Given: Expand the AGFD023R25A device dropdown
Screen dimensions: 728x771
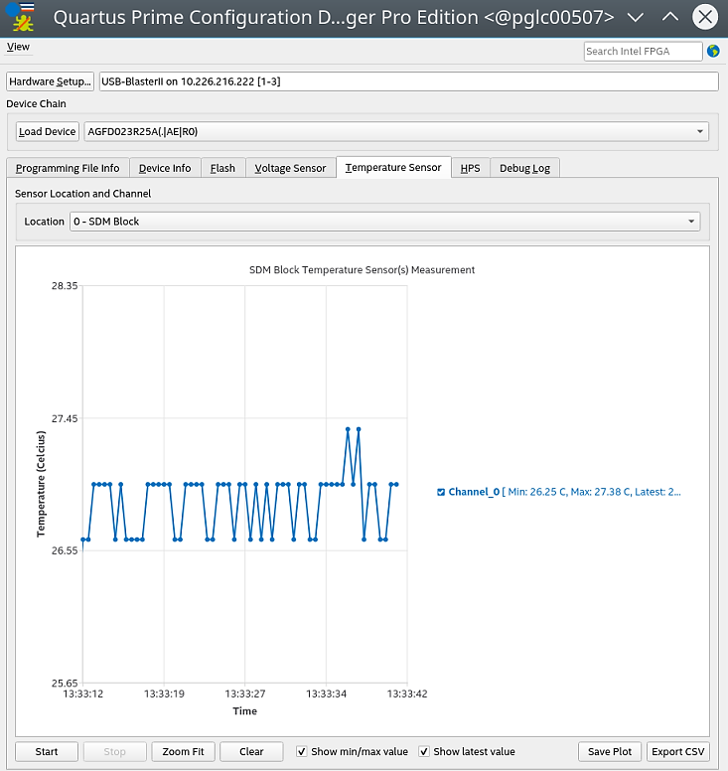Looking at the screenshot, I should pos(396,132).
